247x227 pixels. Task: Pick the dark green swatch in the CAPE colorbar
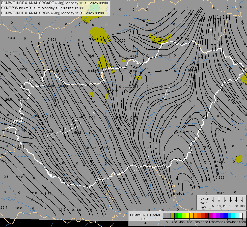click(176, 216)
